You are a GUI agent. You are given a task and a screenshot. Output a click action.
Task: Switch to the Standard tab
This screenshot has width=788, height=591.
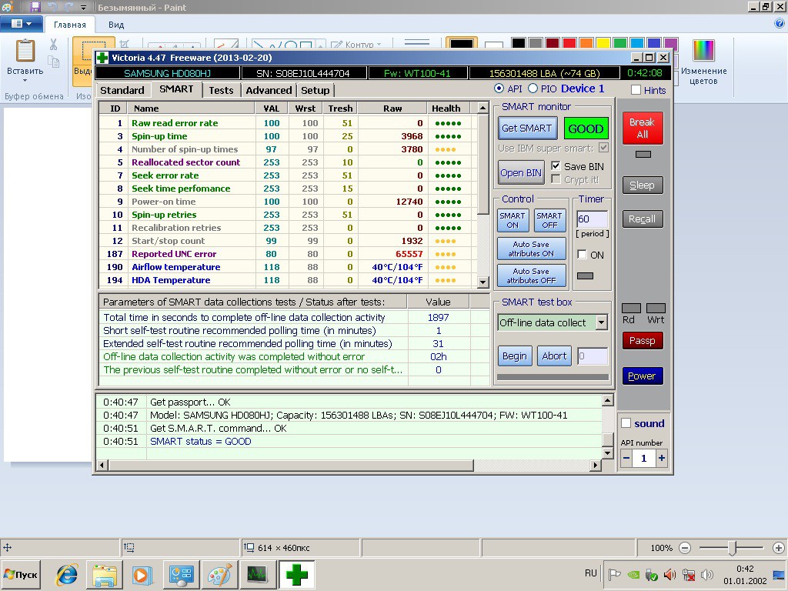[x=122, y=90]
